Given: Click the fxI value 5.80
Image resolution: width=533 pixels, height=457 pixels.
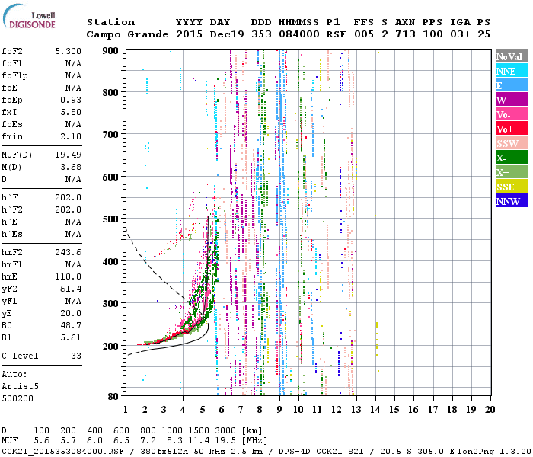Looking at the screenshot, I should point(71,112).
